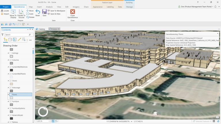The width and height of the screenshot is (221, 124).
Task: Collapse the GenericModel layer expander
Action: tap(8, 115)
